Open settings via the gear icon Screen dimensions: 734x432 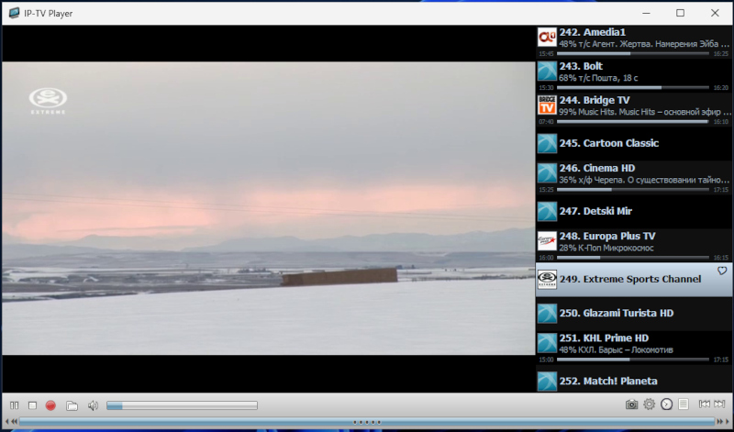click(649, 404)
